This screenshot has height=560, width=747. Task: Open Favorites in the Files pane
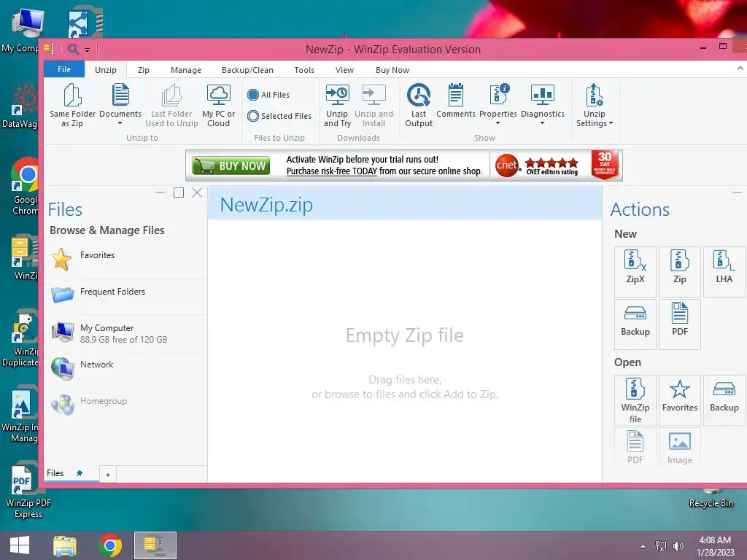[126, 260]
